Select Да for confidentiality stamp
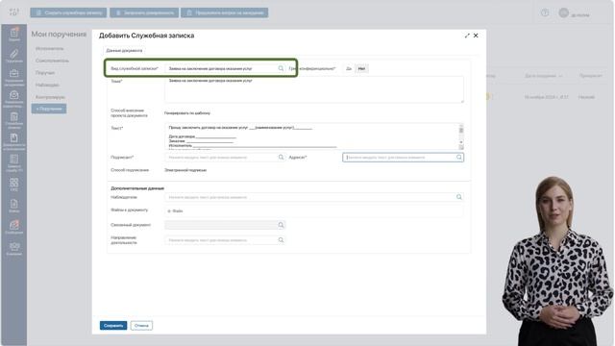 [x=348, y=68]
